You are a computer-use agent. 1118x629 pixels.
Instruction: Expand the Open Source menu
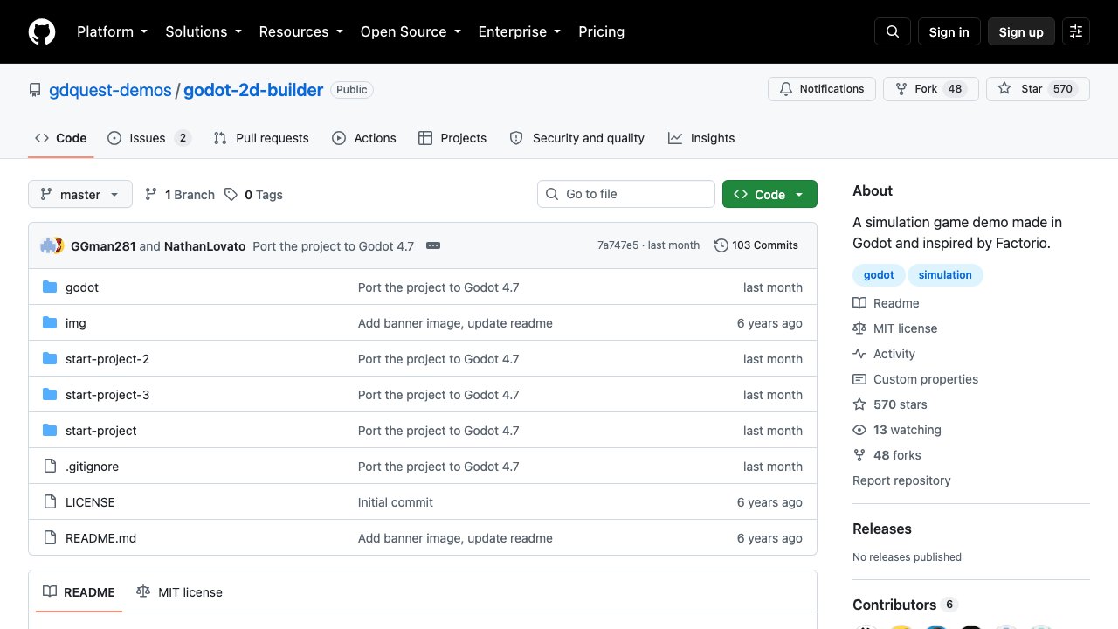[410, 31]
